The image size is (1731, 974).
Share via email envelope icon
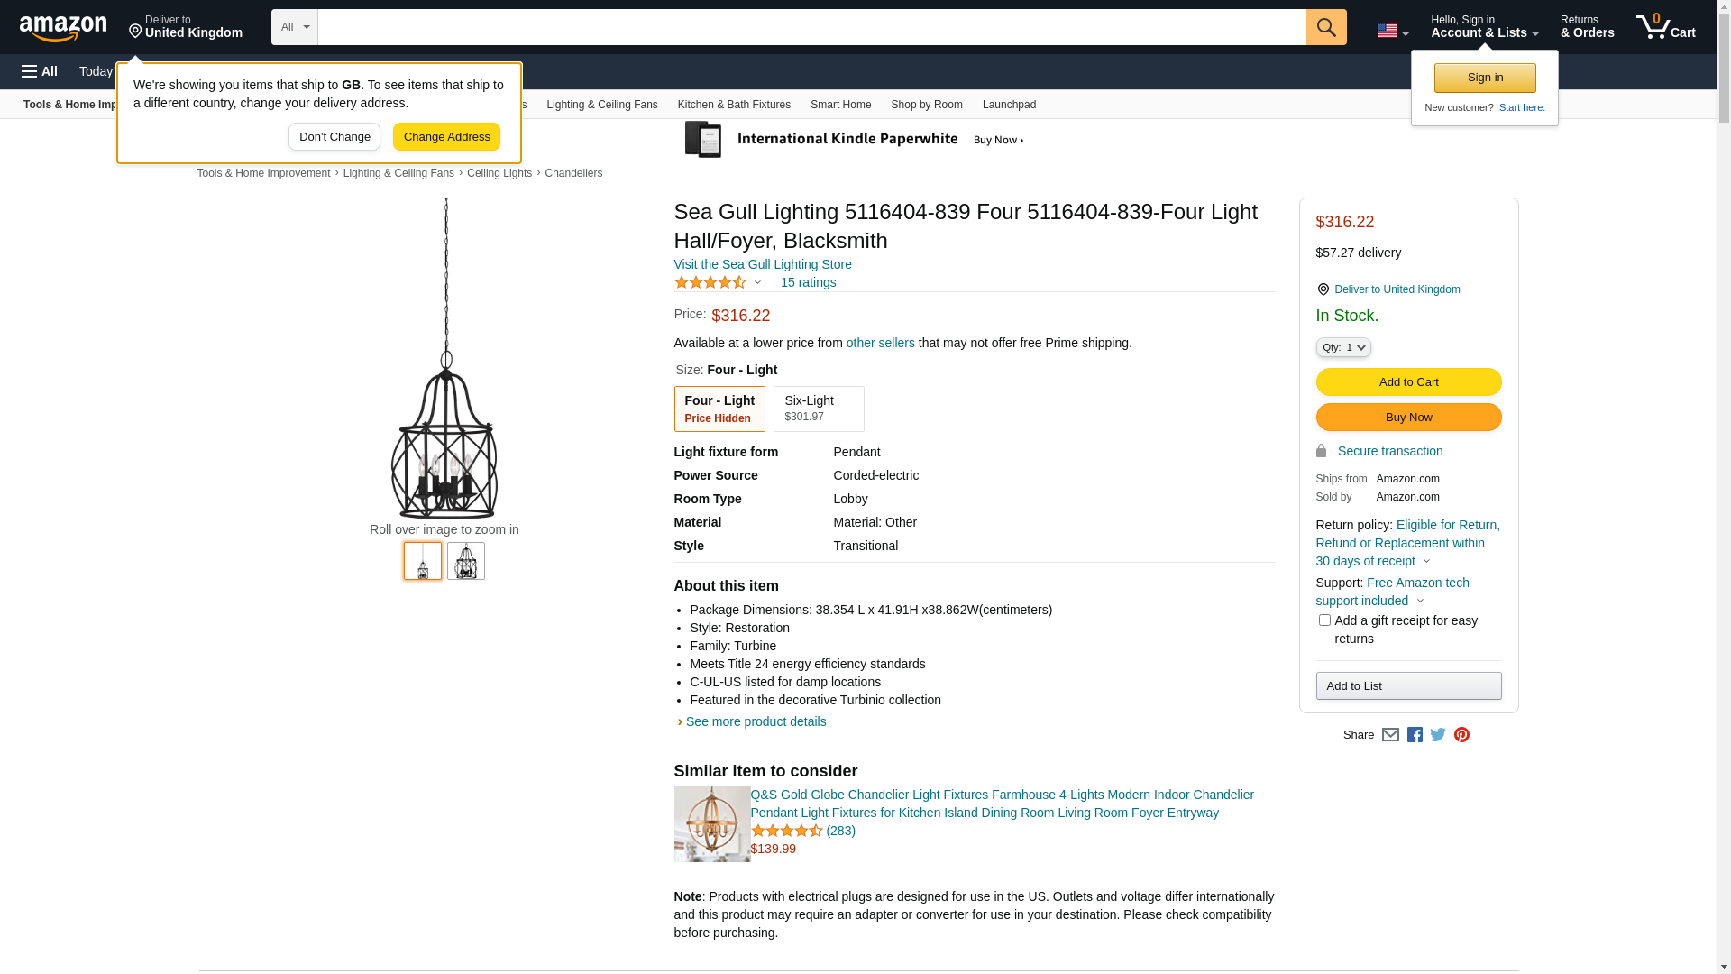[x=1390, y=735]
